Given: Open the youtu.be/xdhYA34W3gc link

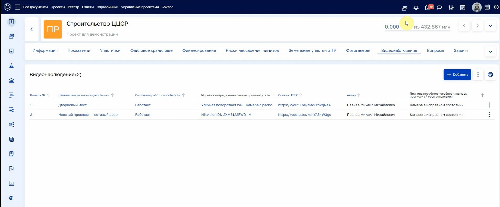Looking at the screenshot, I should pos(304,115).
